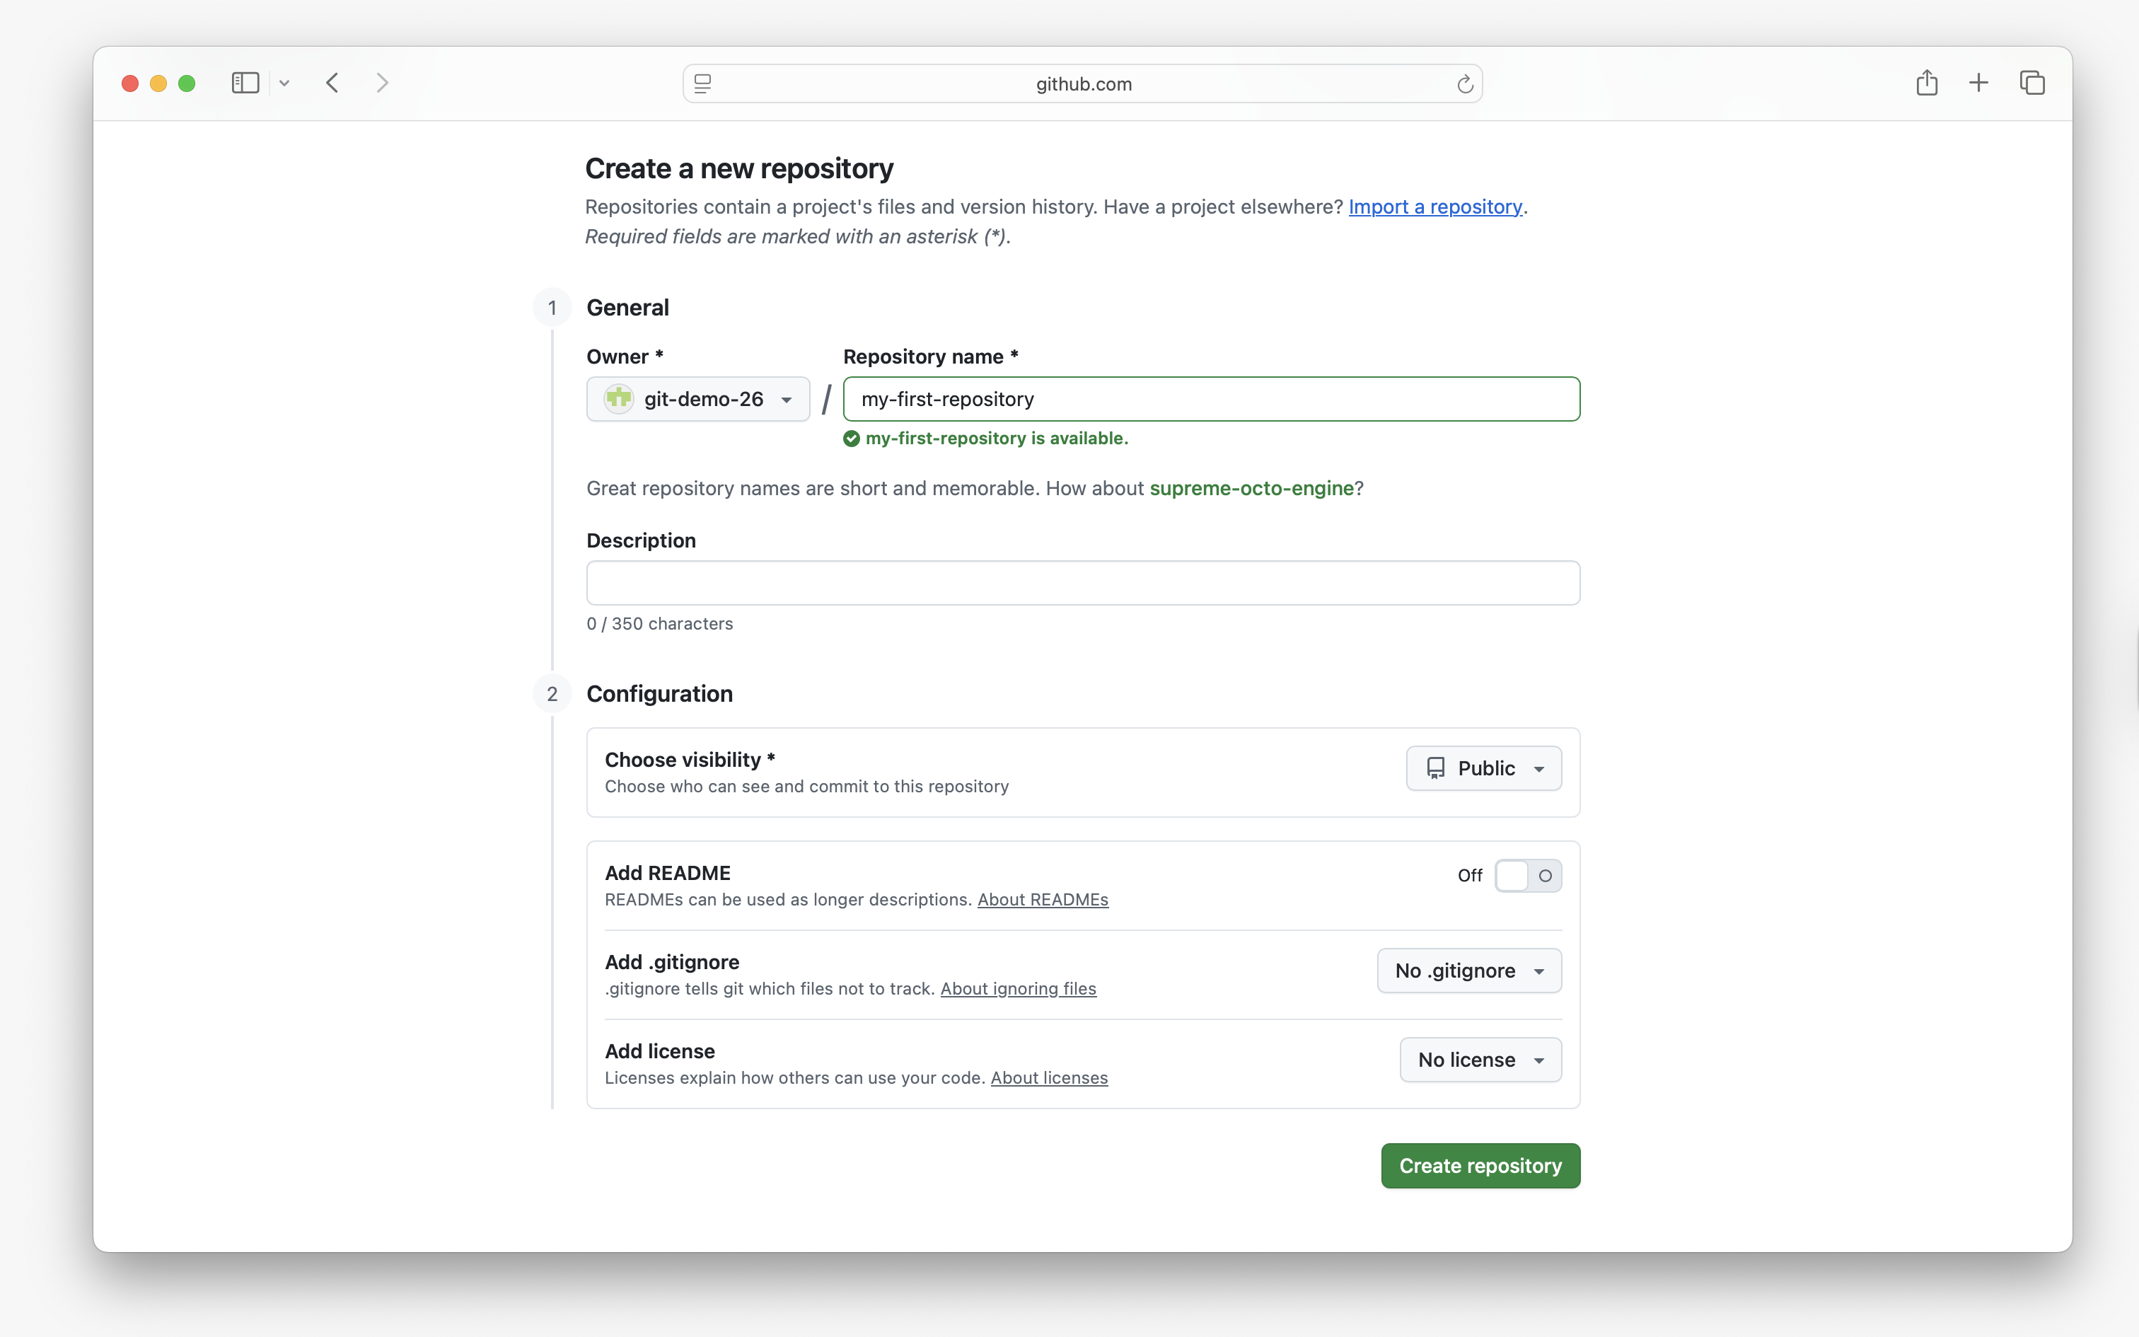Open the share menu

click(x=1926, y=81)
